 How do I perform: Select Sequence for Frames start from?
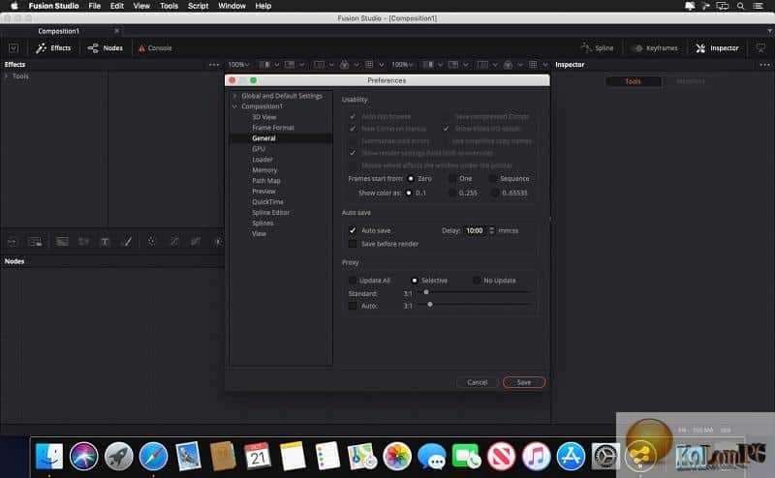click(x=493, y=178)
